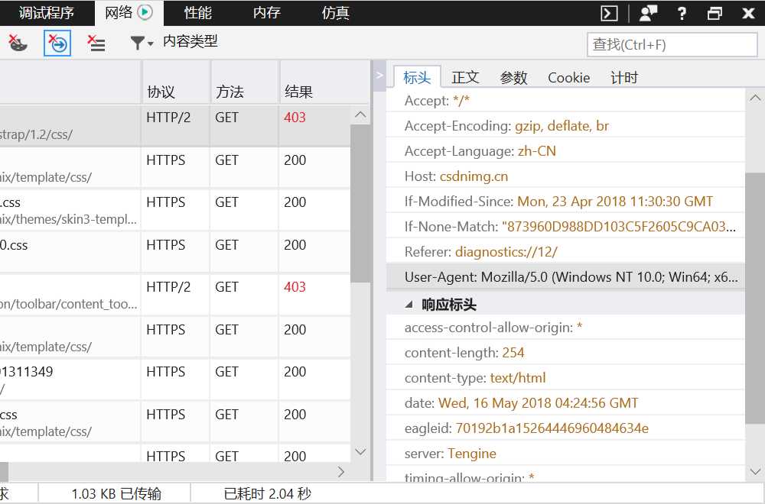Select the If-Modified-Since header row
This screenshot has width=765, height=504.
pos(565,201)
